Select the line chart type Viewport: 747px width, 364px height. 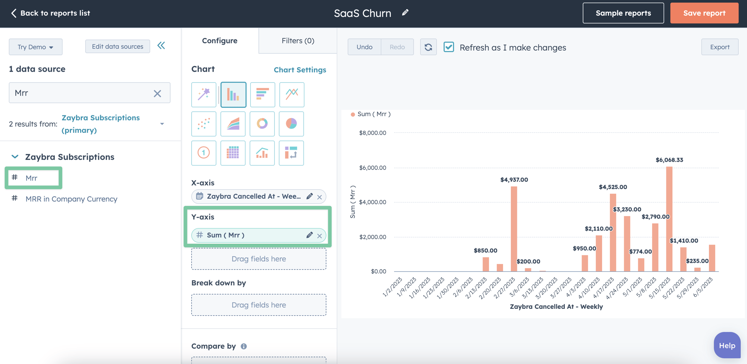(x=291, y=94)
